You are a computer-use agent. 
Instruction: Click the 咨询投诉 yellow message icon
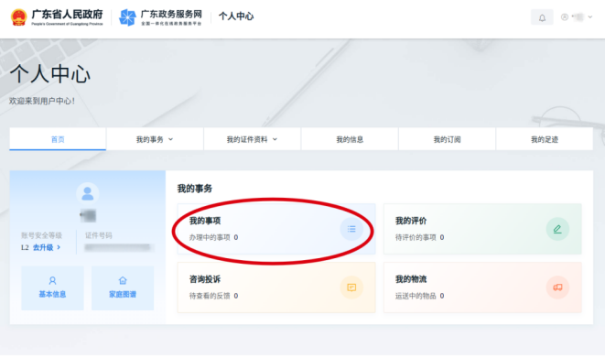point(351,287)
